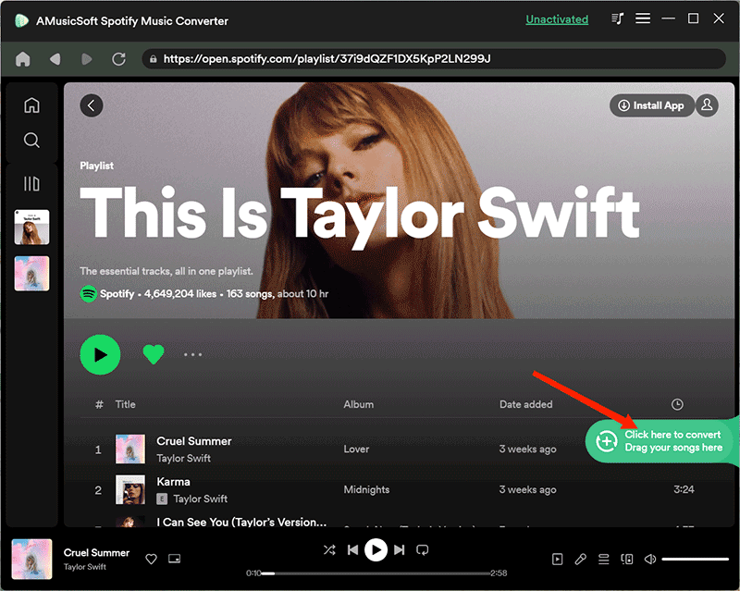Reload the page with refresh icon
This screenshot has width=740, height=591.
(x=118, y=59)
